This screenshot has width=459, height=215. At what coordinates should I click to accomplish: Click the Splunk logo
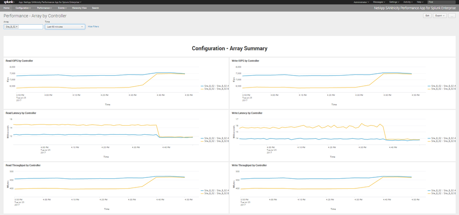point(9,2)
